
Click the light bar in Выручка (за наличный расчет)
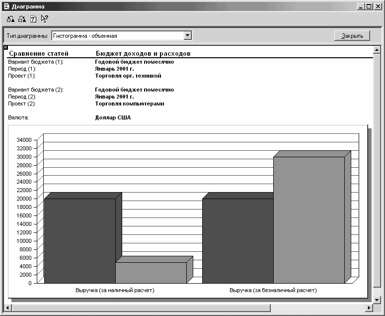[151, 273]
